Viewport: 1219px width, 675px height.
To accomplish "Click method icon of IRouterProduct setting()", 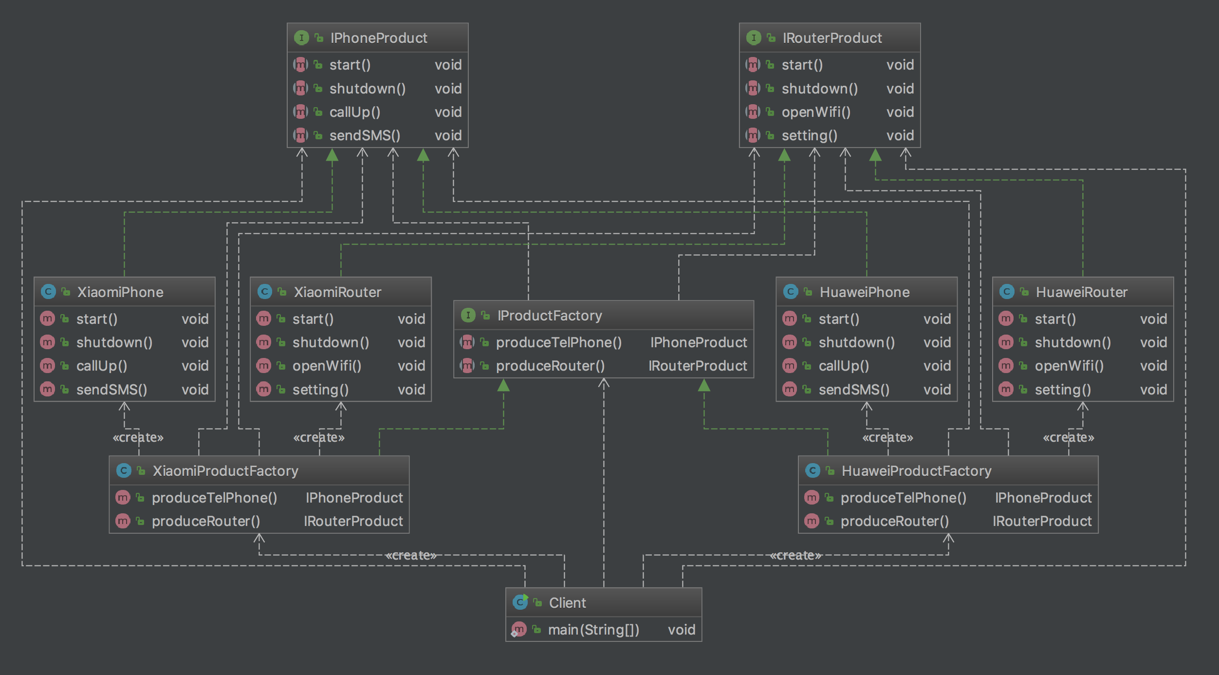I will 753,135.
